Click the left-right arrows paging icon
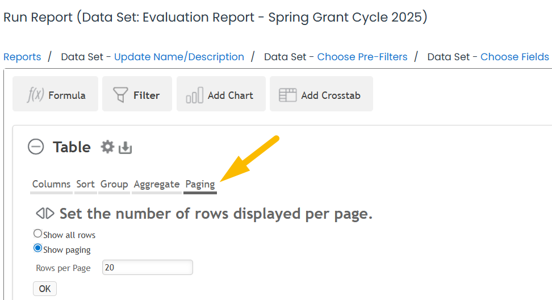Screen dimensions: 552x300 point(45,214)
